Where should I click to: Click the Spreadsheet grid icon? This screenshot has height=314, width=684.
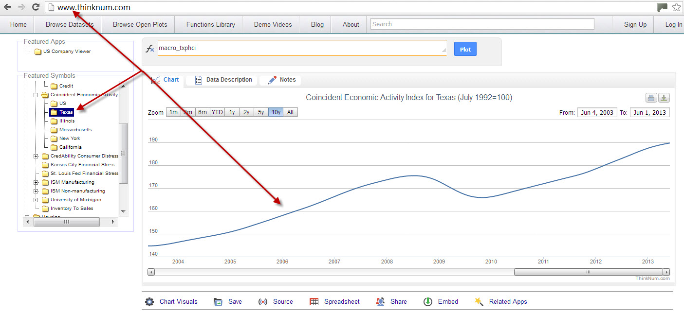click(x=314, y=302)
